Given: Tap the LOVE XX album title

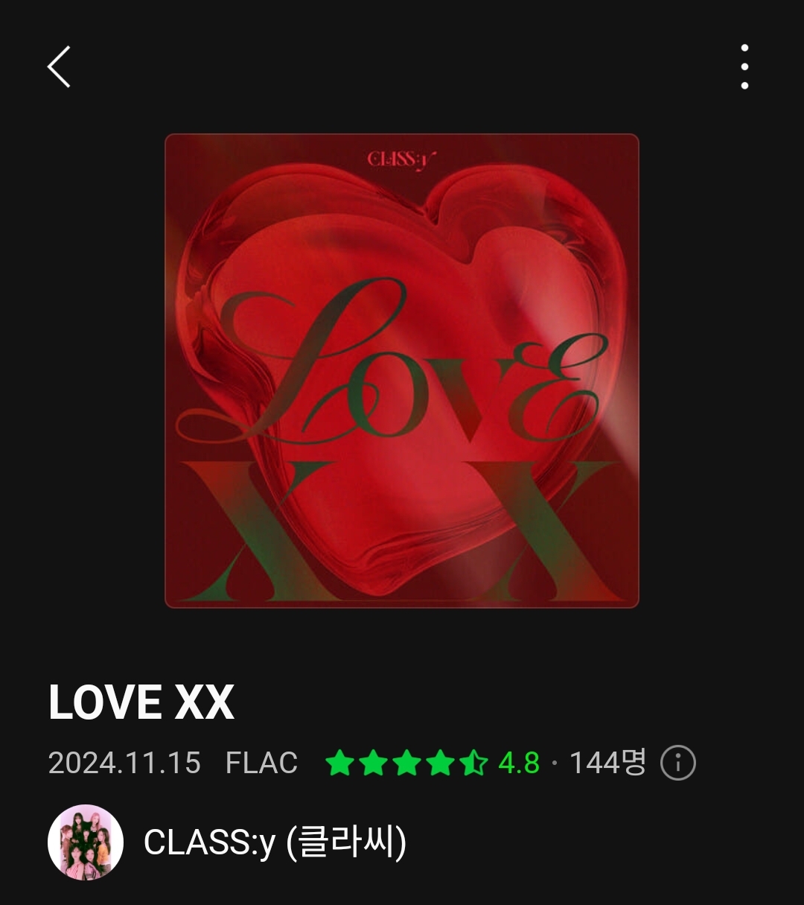Looking at the screenshot, I should pos(141,702).
